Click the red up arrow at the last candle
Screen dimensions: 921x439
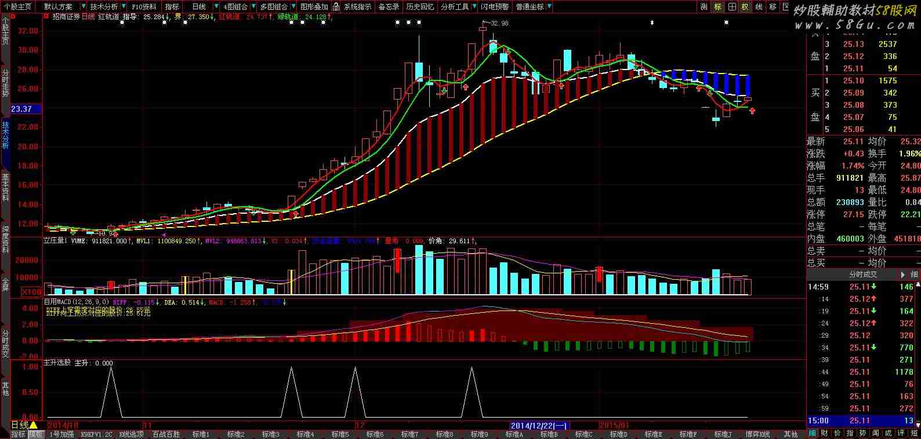pyautogui.click(x=752, y=110)
